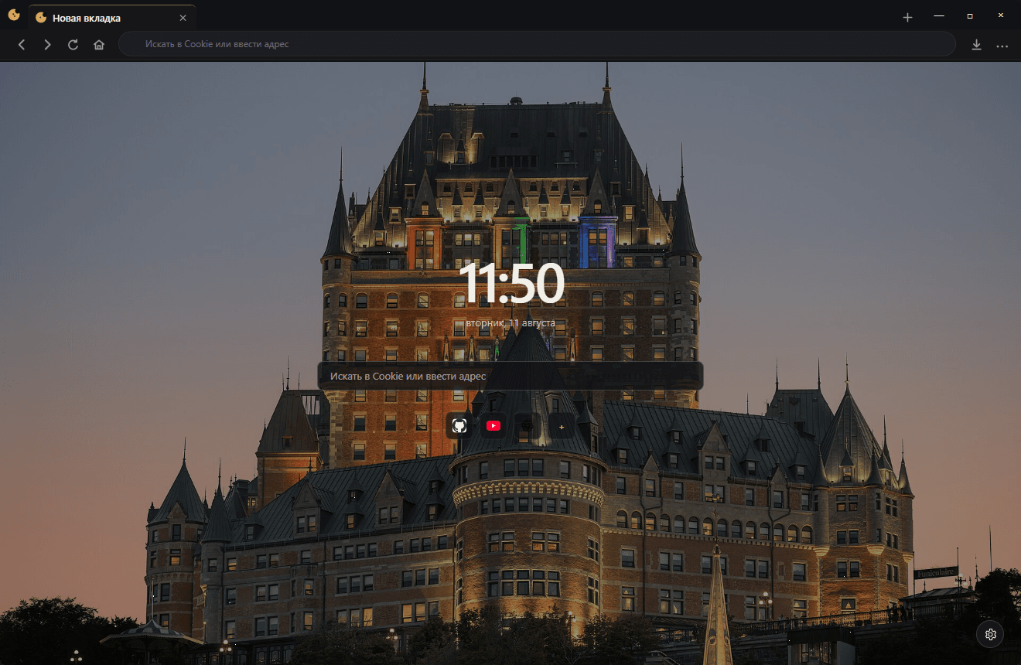Go forward with the right arrow button
This screenshot has width=1021, height=665.
tap(47, 45)
